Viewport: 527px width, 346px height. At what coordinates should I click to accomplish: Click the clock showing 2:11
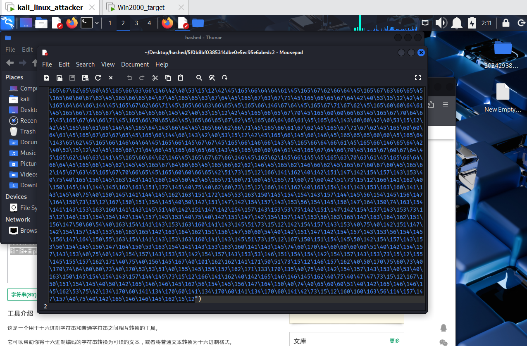tap(486, 23)
